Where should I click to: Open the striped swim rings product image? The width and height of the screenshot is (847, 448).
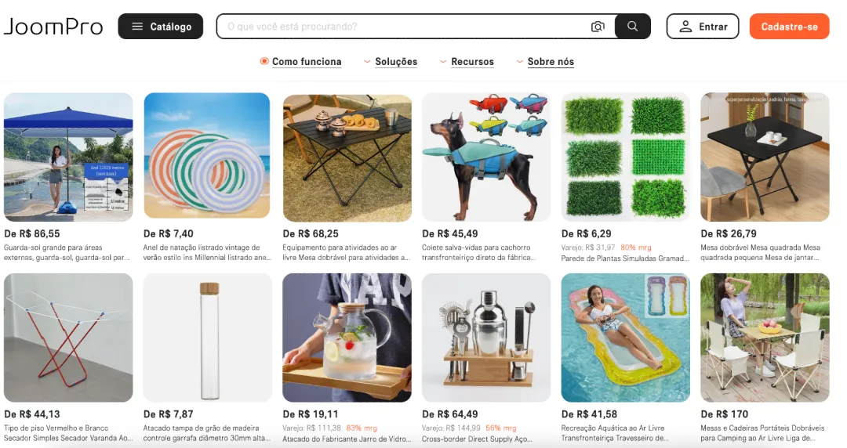[207, 155]
